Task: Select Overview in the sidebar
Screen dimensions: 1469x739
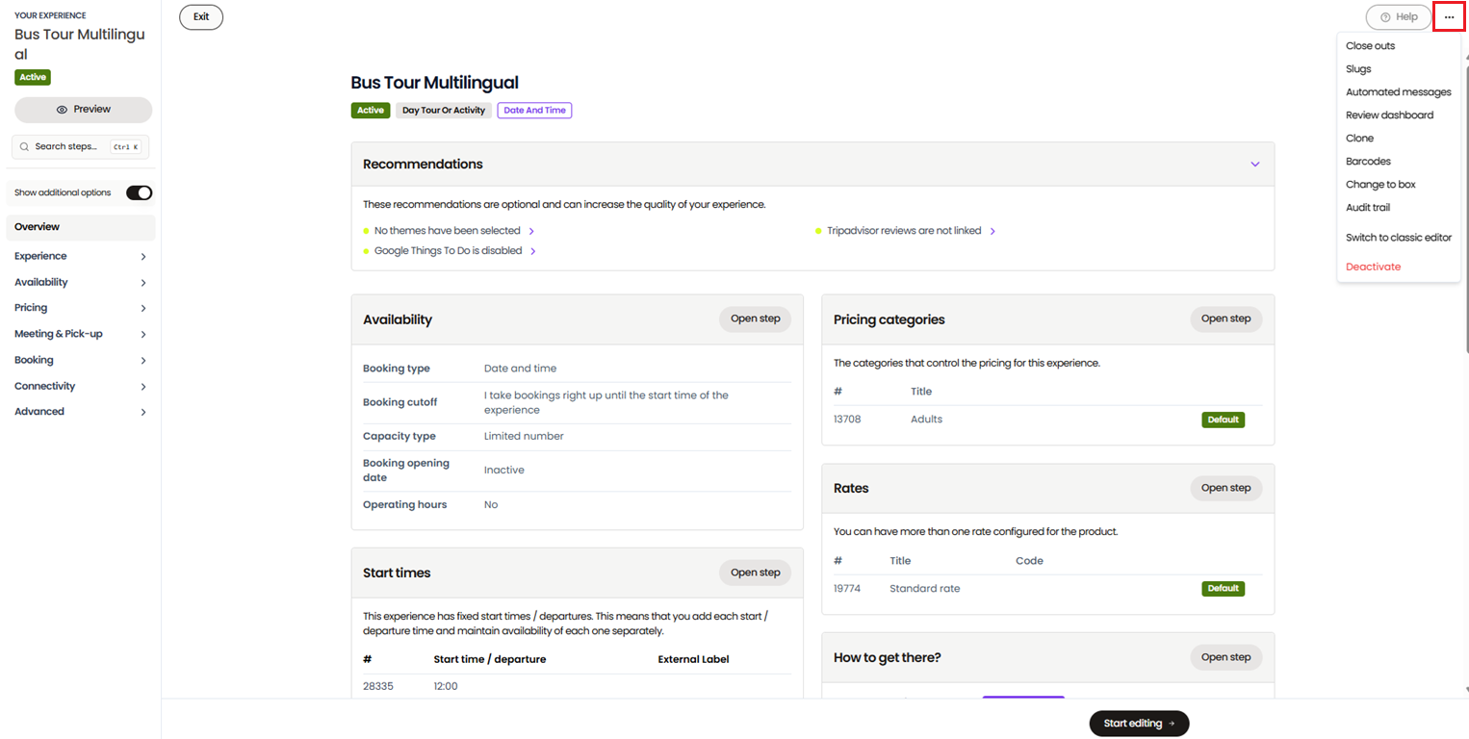Action: 81,227
